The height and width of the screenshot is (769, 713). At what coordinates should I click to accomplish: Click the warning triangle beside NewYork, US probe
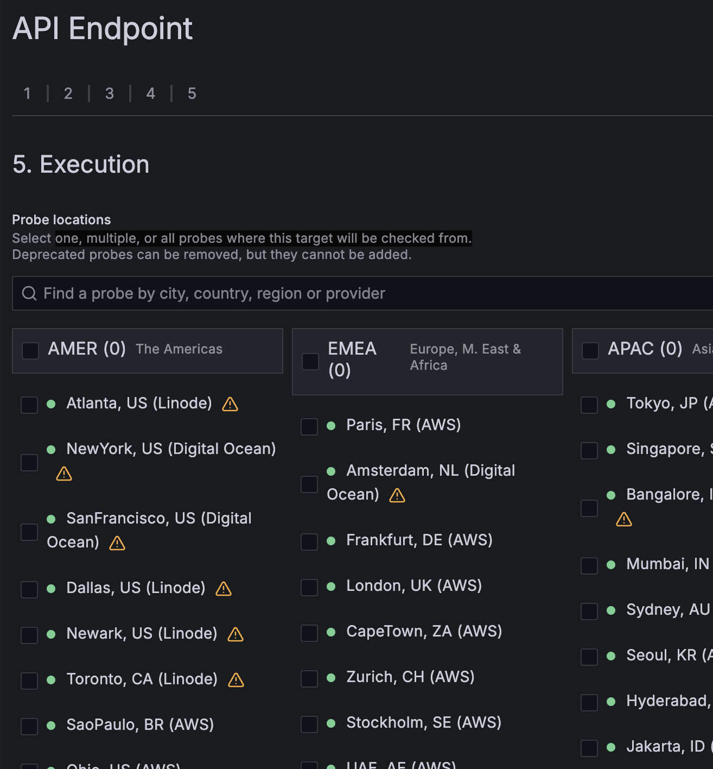(x=63, y=474)
